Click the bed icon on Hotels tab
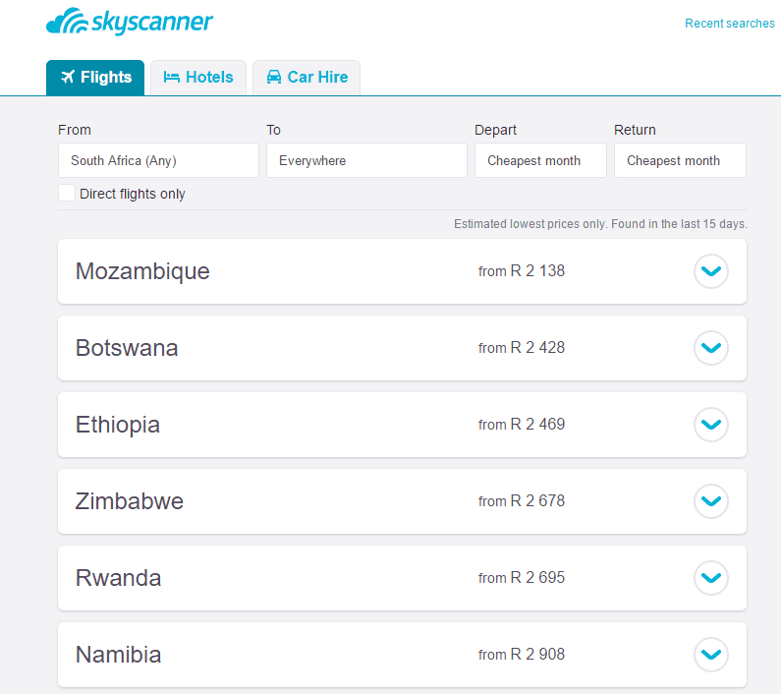 click(171, 78)
